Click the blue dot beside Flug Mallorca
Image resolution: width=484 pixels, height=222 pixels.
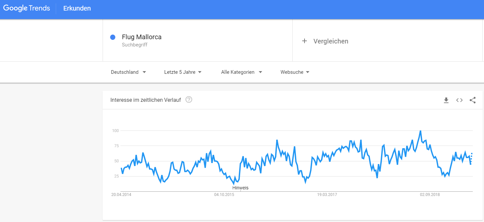tap(113, 37)
